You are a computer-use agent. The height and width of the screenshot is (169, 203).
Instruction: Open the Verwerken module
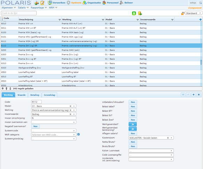[56, 2]
